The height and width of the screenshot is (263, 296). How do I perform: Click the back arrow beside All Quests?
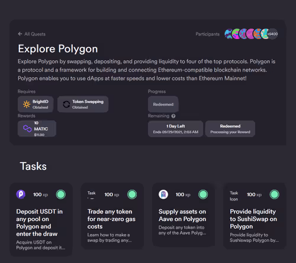click(x=20, y=34)
